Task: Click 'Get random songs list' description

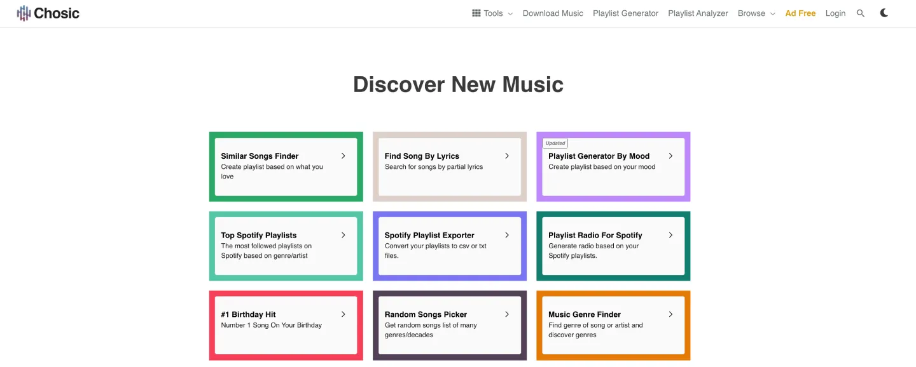Action: (431, 330)
